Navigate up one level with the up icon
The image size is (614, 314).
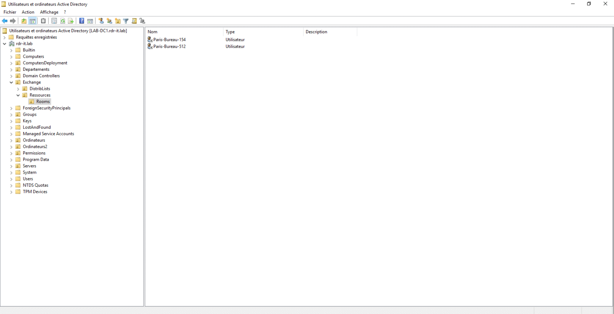click(x=24, y=21)
